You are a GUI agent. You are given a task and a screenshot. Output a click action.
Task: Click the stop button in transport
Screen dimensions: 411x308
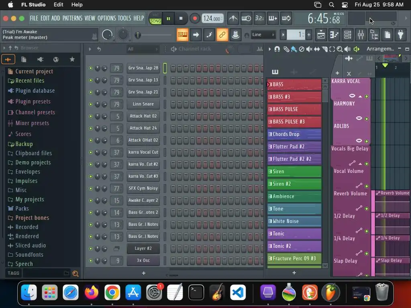click(x=181, y=18)
